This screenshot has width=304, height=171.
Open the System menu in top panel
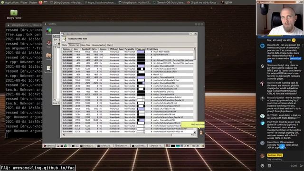tap(33, 2)
